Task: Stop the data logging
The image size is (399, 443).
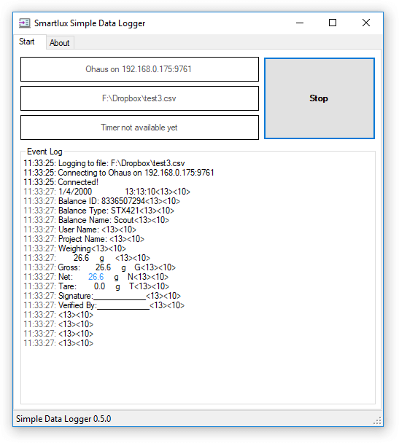Action: tap(319, 98)
